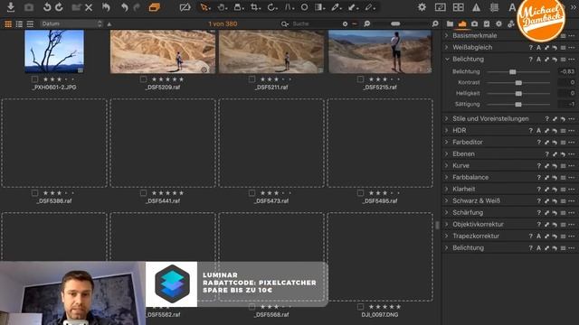Open the Datum sort dropdown
The image size is (579, 325).
(x=71, y=24)
